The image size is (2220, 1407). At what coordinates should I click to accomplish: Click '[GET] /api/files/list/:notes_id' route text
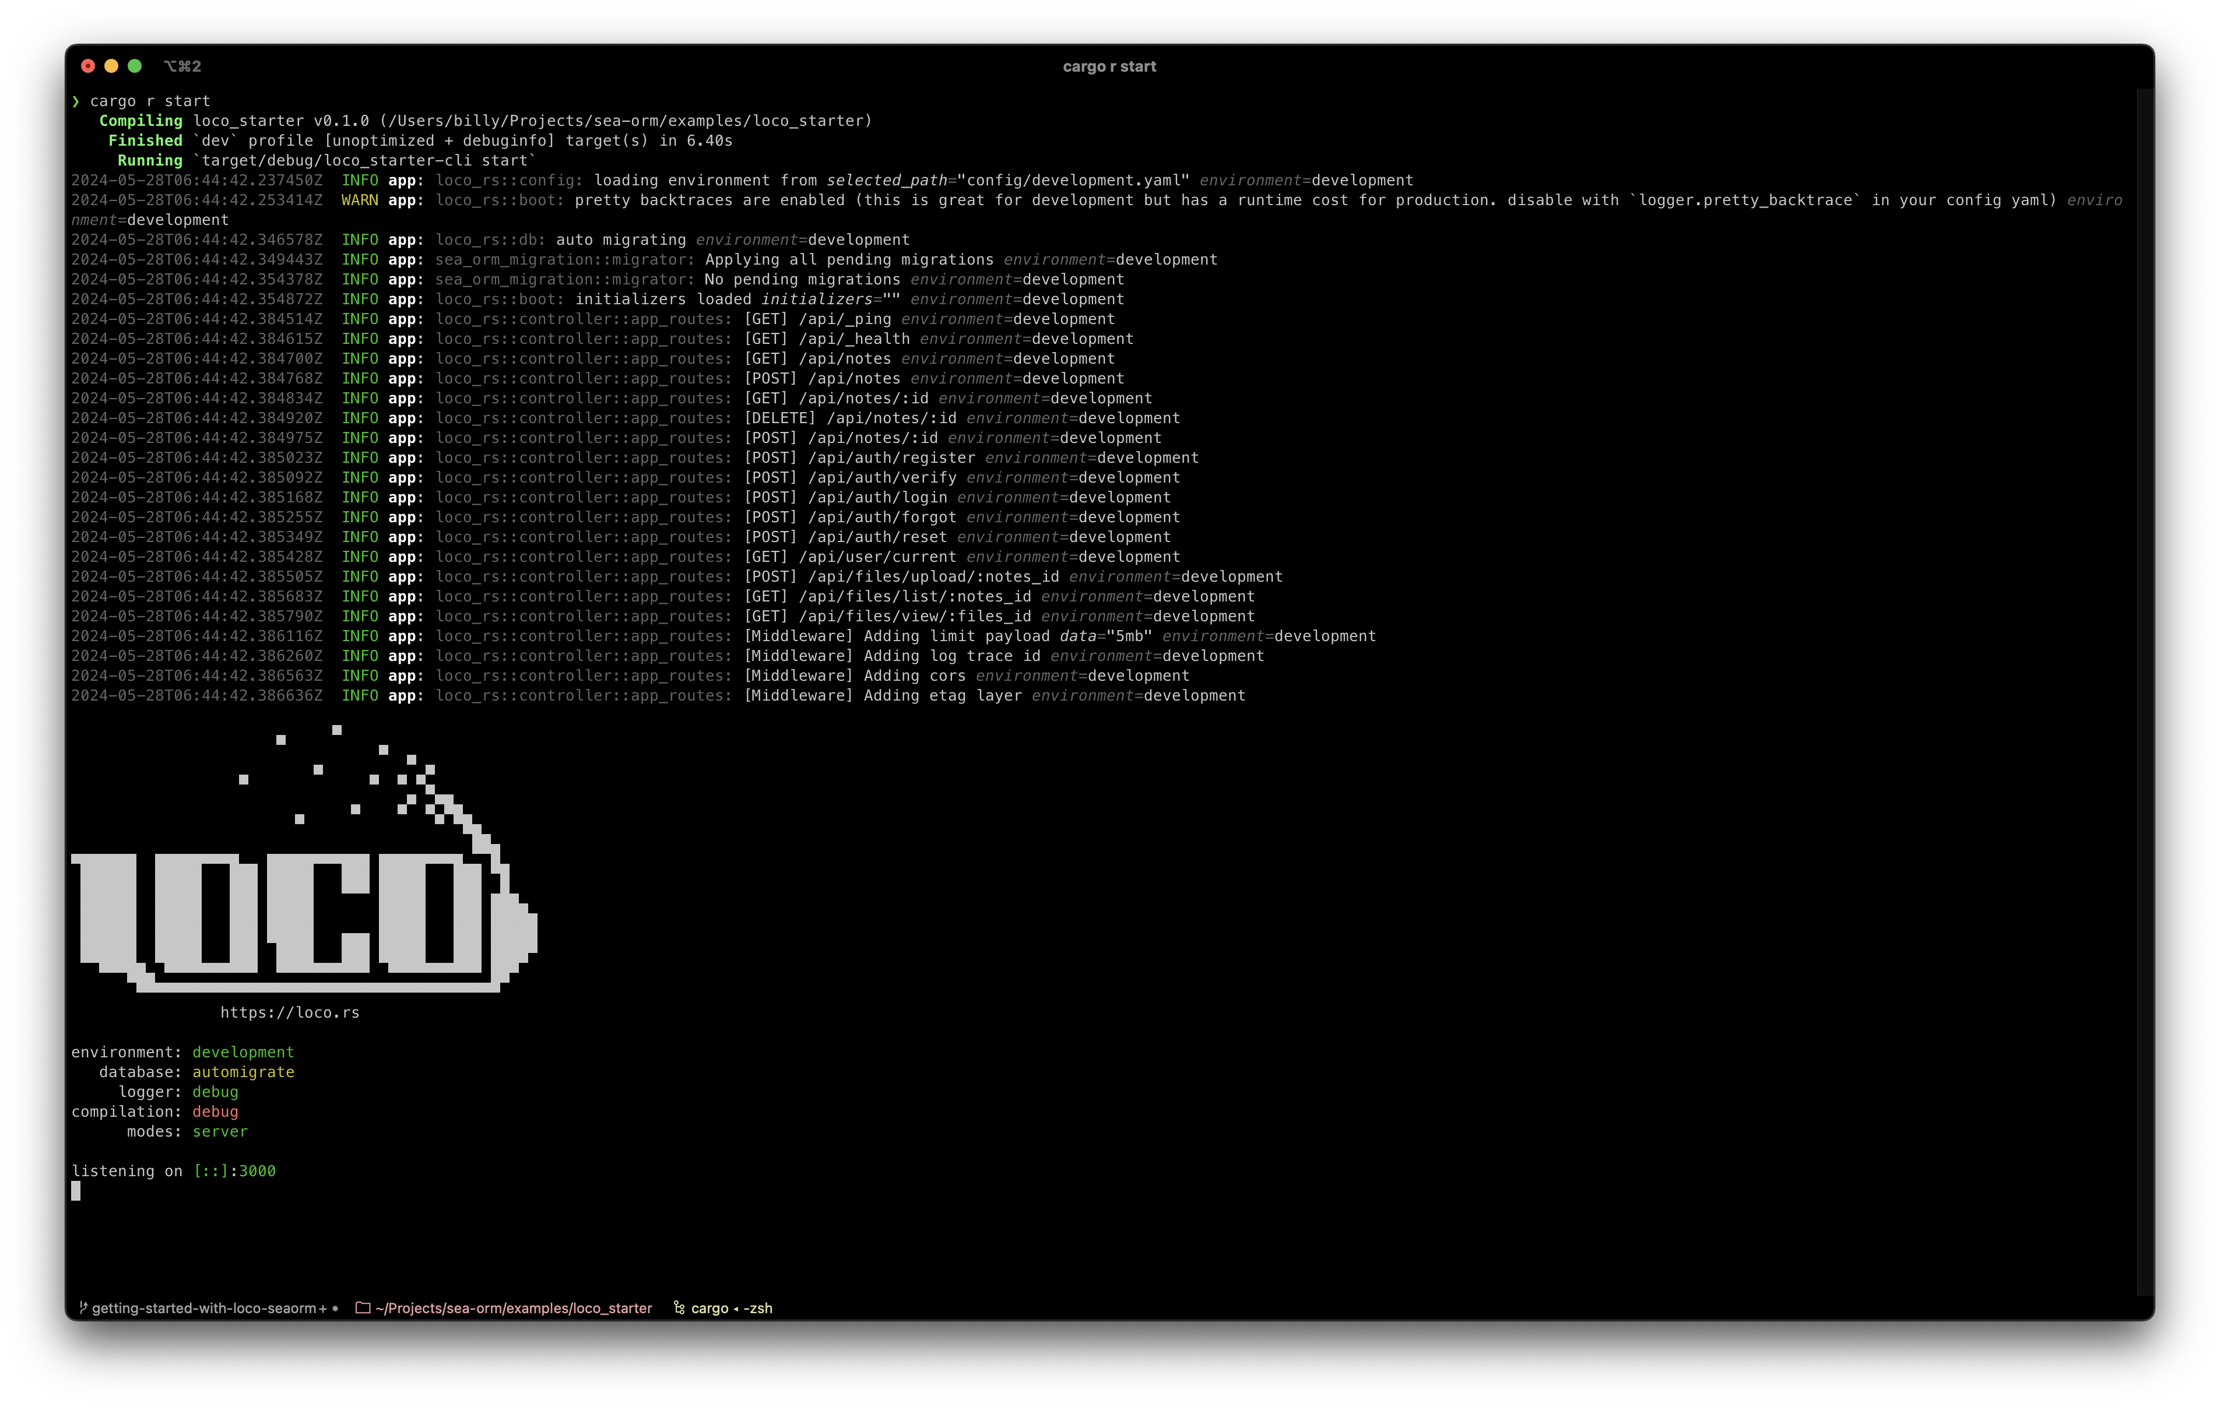(x=888, y=596)
